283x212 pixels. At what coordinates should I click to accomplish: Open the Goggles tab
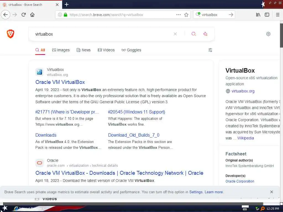pyautogui.click(x=131, y=50)
